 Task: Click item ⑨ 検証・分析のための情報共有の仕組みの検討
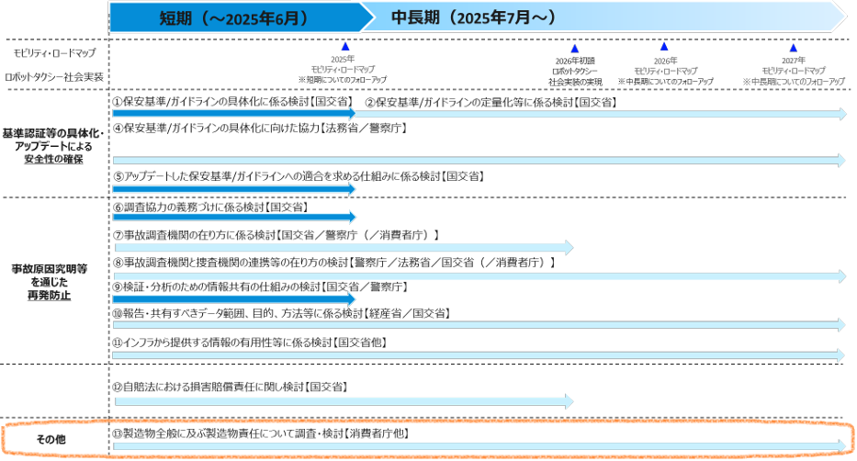[x=260, y=287]
